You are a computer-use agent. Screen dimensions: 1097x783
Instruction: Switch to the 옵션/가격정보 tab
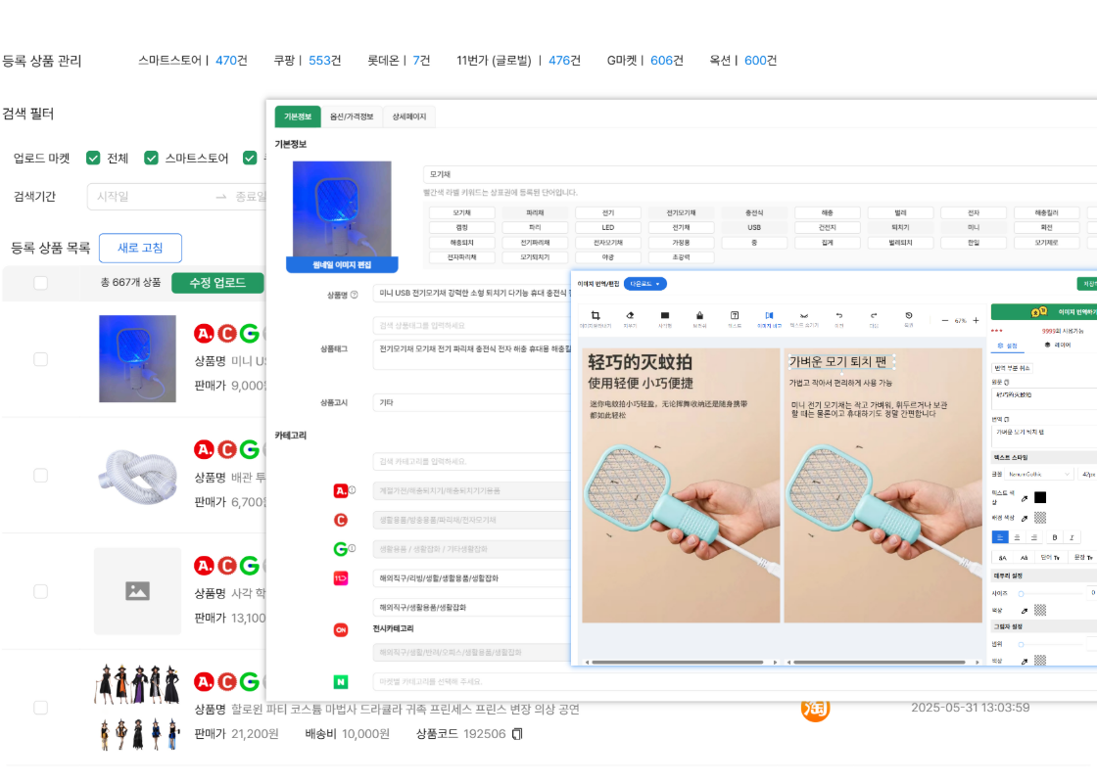[x=351, y=116]
